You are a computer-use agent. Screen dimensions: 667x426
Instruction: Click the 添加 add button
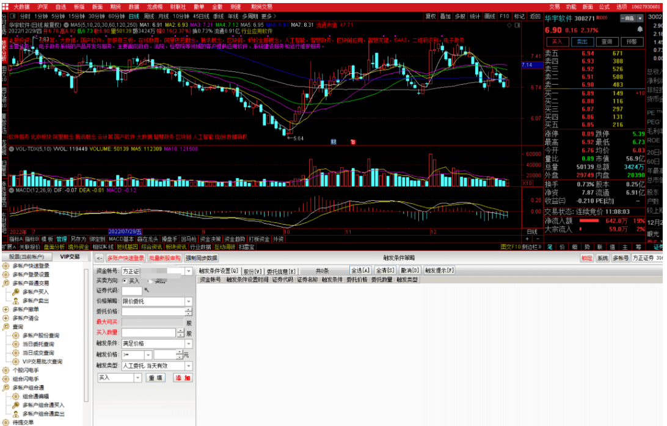[x=183, y=378]
